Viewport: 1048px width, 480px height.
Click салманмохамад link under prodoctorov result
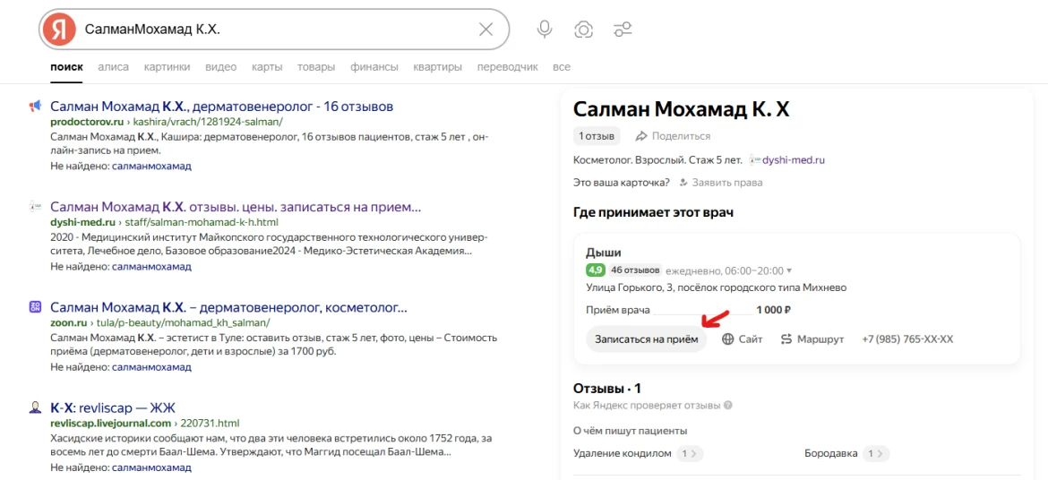pos(151,166)
